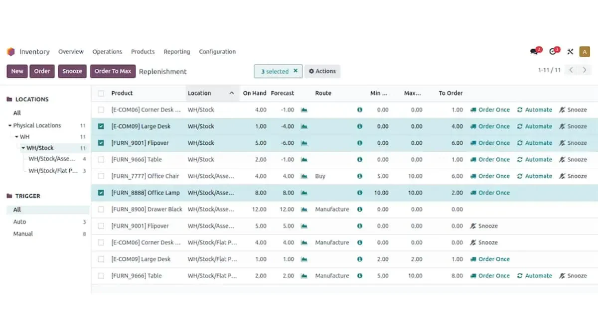Click the user avatar A
This screenshot has width=598, height=336.
click(x=585, y=52)
